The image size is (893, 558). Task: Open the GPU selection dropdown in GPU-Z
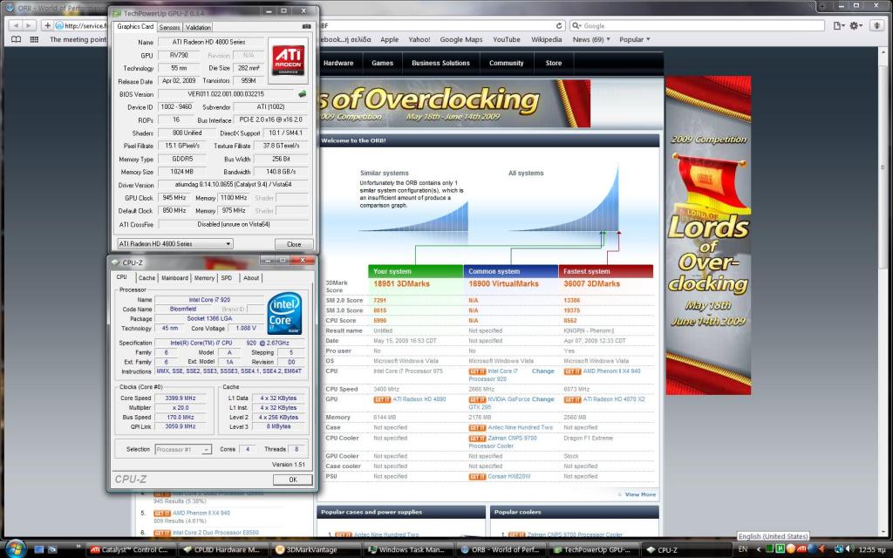pos(174,244)
